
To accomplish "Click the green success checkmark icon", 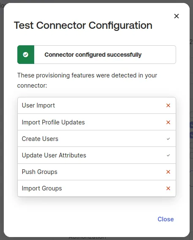I will point(25,55).
